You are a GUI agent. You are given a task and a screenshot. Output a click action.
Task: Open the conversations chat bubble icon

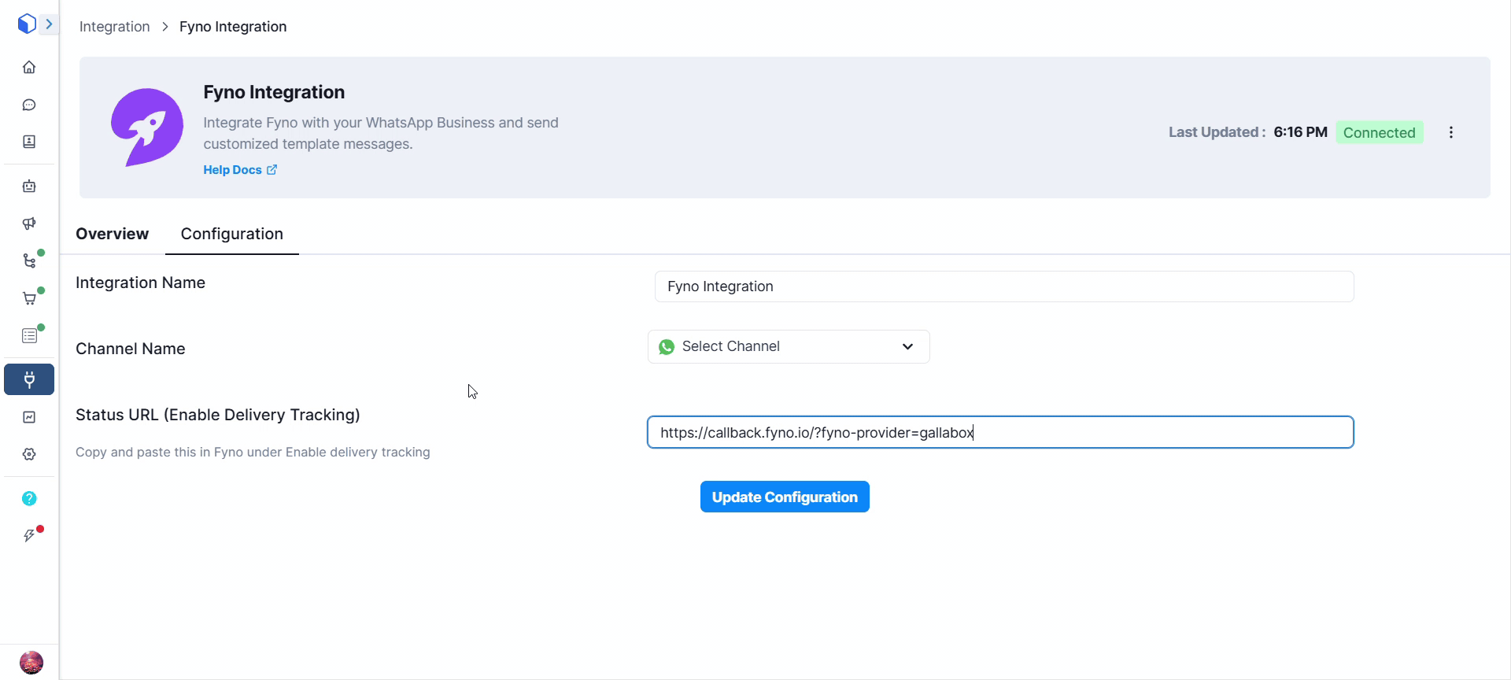click(29, 105)
